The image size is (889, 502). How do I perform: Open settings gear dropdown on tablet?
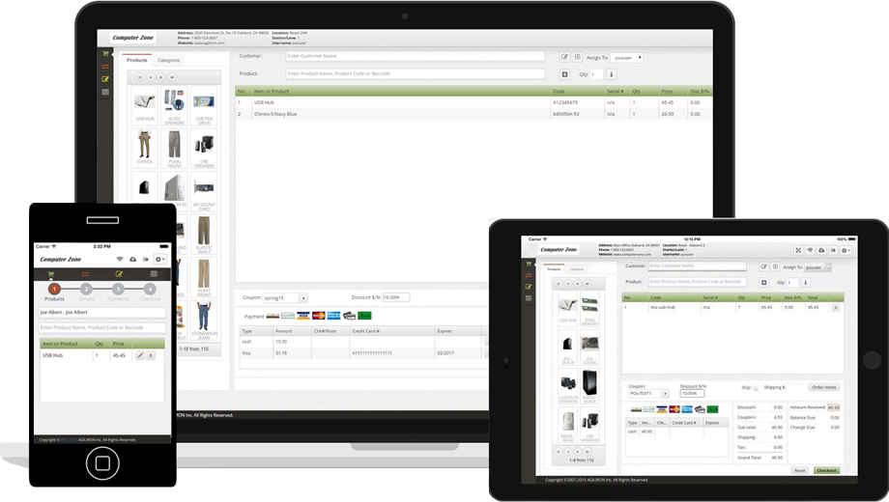[846, 250]
